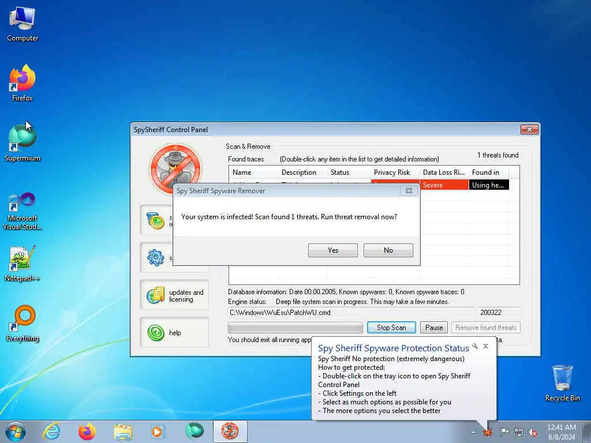Sort list by the Status column
Viewport: 591px width, 443px height.
[349, 172]
